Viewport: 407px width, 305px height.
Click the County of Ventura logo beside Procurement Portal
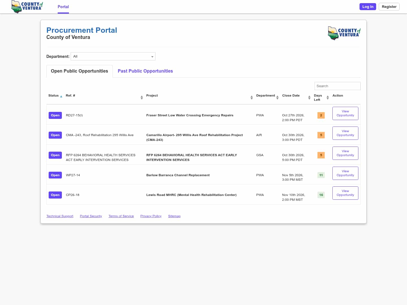point(344,33)
